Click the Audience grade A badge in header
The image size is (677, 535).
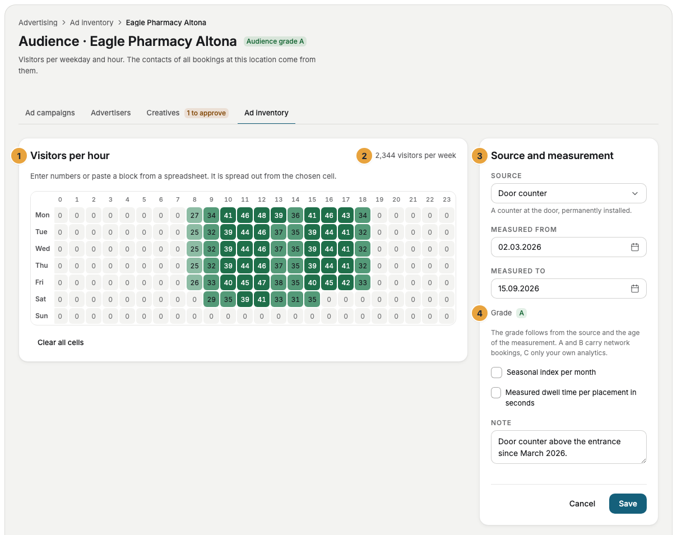pyautogui.click(x=275, y=41)
